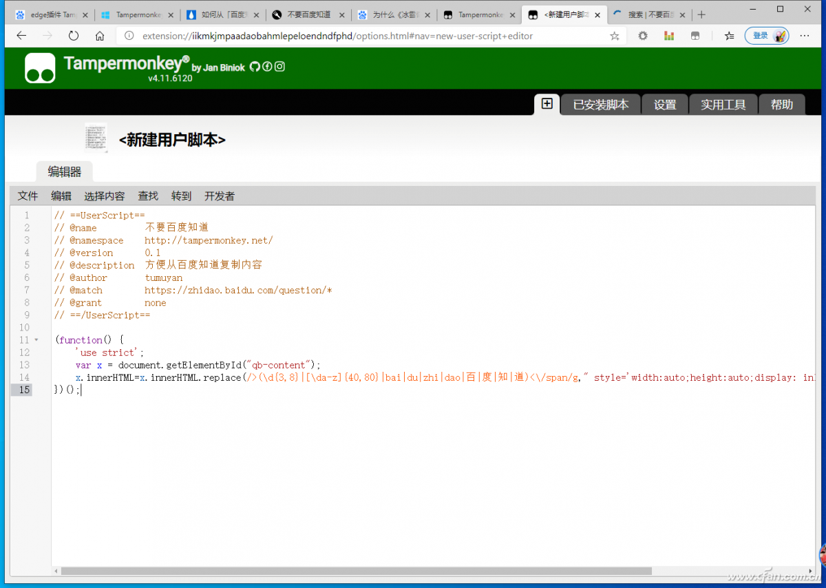Screen dimensions: 826x588
Task: Switch to the 设置 tab
Action: click(665, 105)
